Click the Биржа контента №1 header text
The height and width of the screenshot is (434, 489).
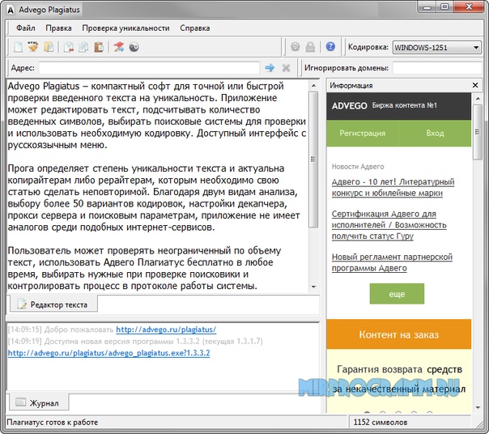[x=405, y=105]
